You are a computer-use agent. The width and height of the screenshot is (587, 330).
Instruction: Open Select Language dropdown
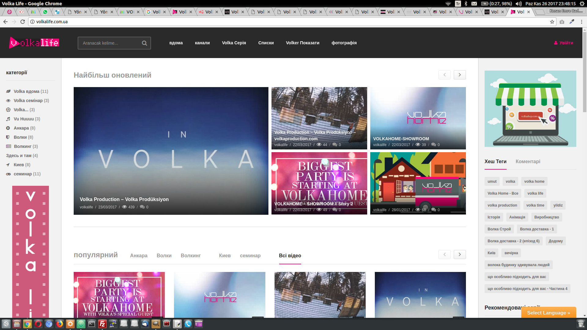[548, 313]
